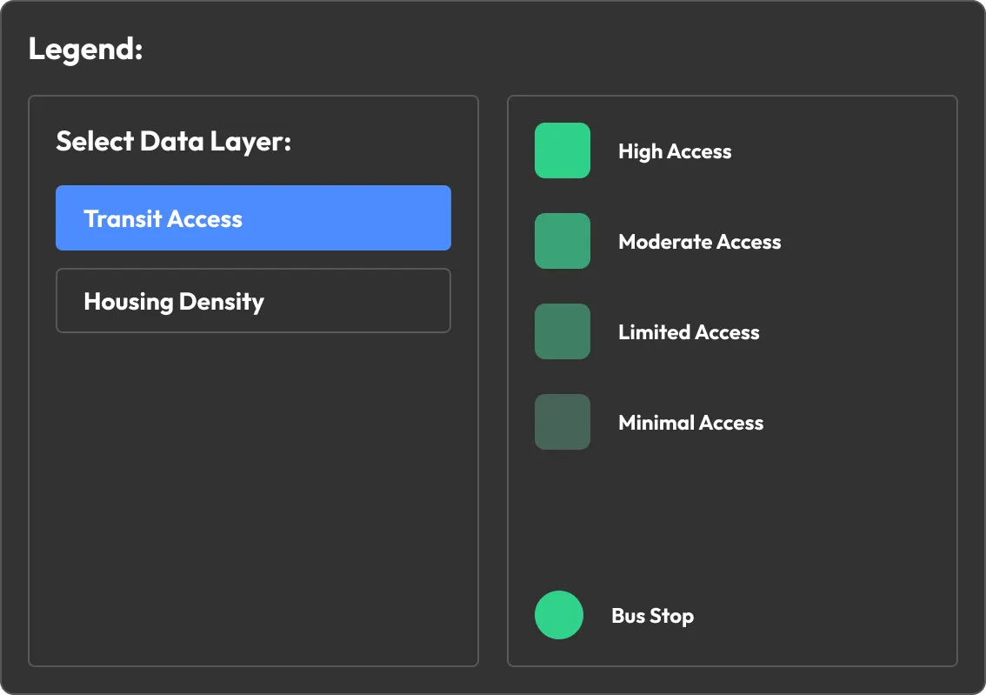Pick the Limited Access color swatch

click(x=562, y=331)
